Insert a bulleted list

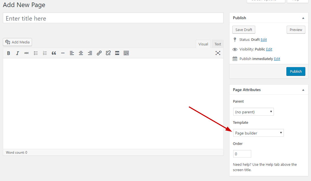tap(36, 53)
